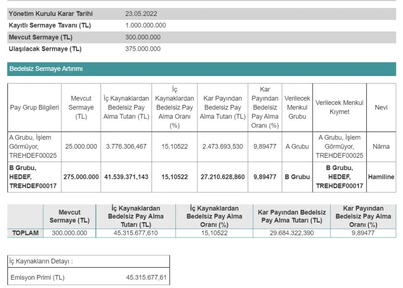Select A Grubu current capital 25.000.000
The width and height of the screenshot is (403, 288).
(x=81, y=147)
